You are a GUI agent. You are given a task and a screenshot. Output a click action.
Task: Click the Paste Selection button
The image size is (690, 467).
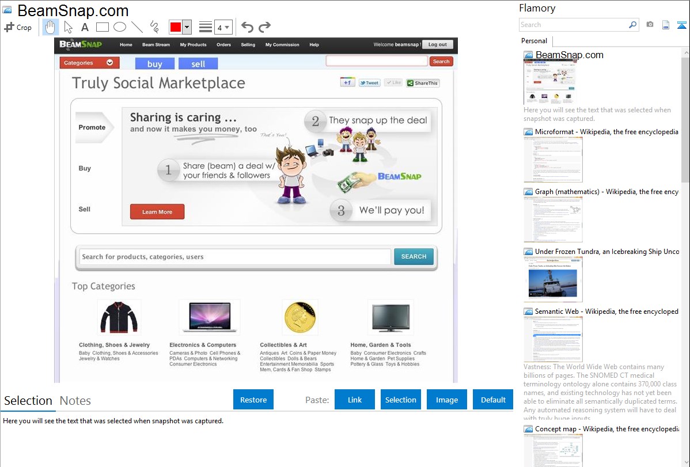click(x=400, y=400)
